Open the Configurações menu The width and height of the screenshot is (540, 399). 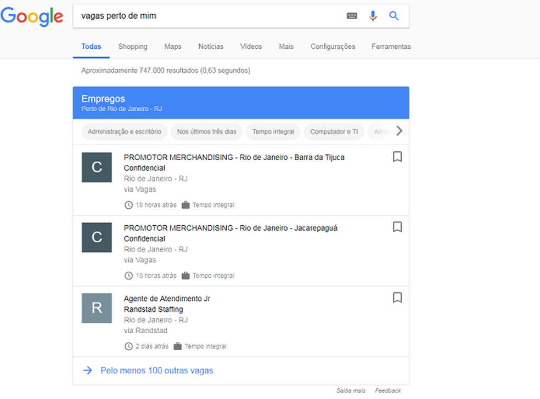(333, 47)
